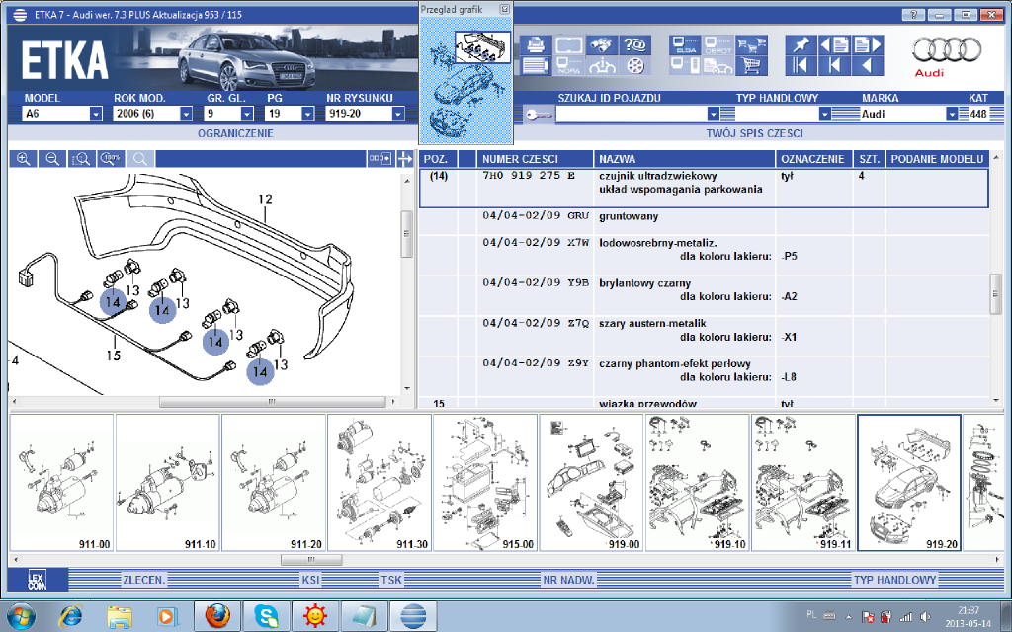The image size is (1012, 632).
Task: Open the MARKA dropdown showing Audi
Action: [952, 115]
